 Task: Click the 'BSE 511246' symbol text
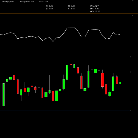(43, 2)
